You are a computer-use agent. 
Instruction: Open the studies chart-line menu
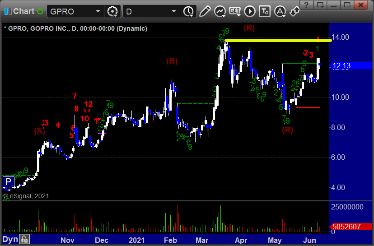tap(220, 11)
